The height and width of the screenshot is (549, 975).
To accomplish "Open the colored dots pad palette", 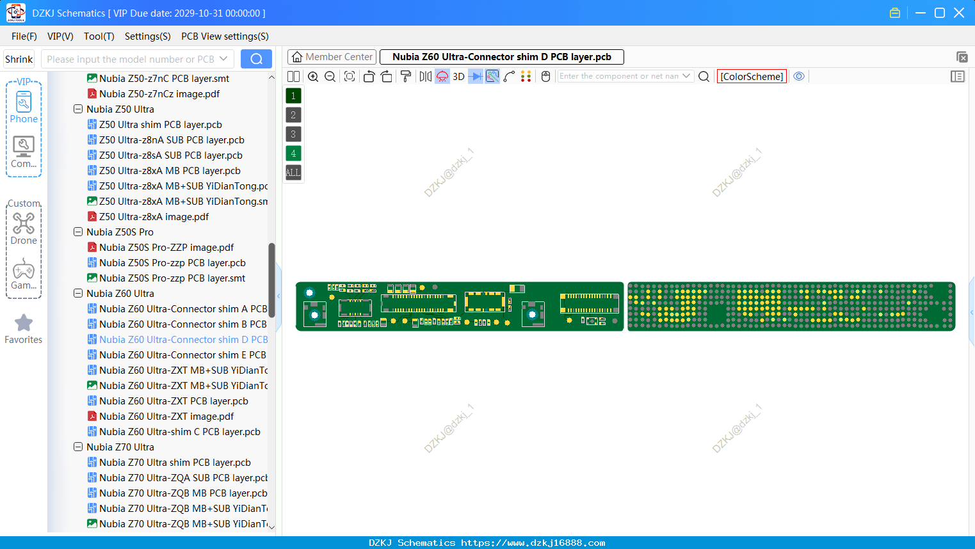I will pyautogui.click(x=526, y=76).
